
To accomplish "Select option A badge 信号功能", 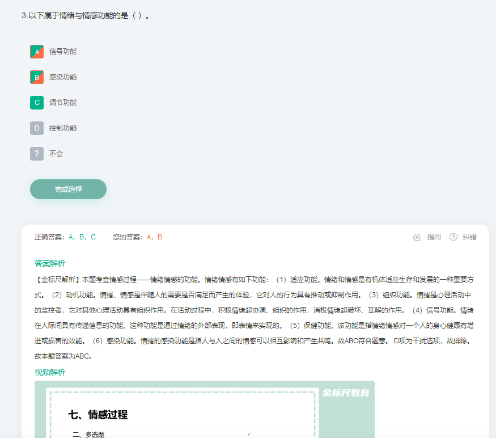I will [x=37, y=52].
